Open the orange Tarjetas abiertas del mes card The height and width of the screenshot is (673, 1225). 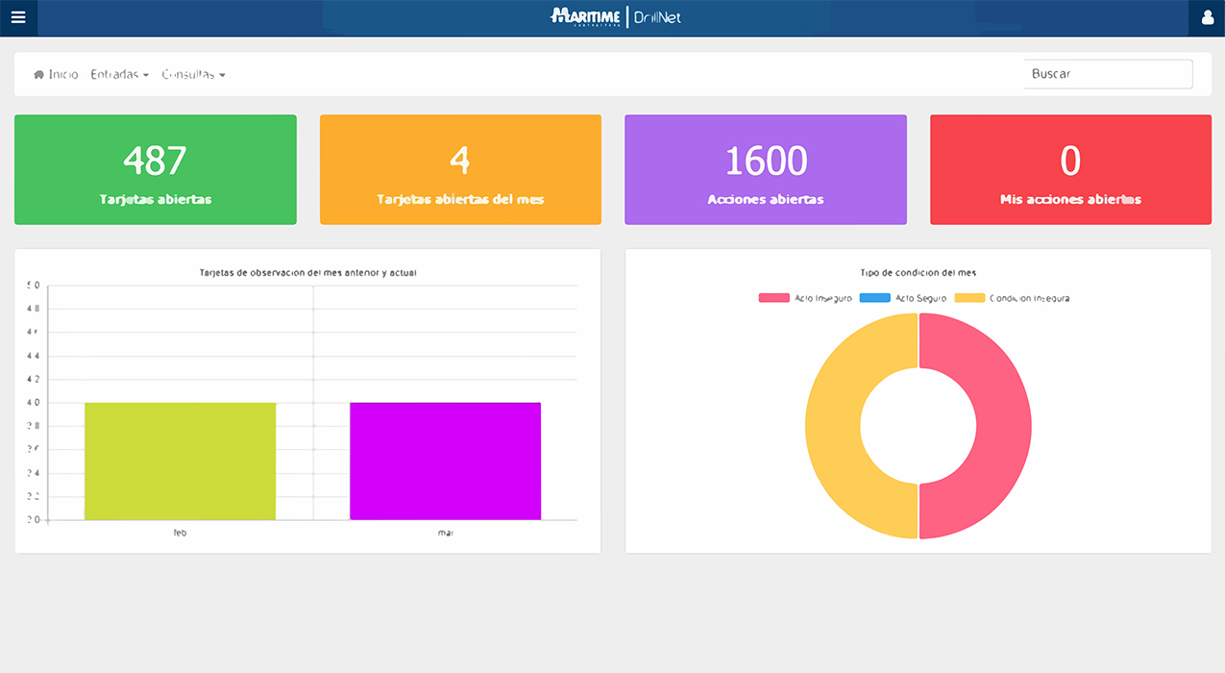click(460, 170)
